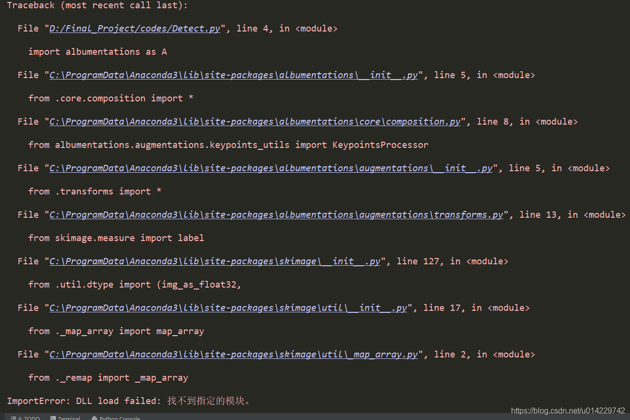Click the 'line 8, in <module>' text
This screenshot has width=630, height=420.
527,122
